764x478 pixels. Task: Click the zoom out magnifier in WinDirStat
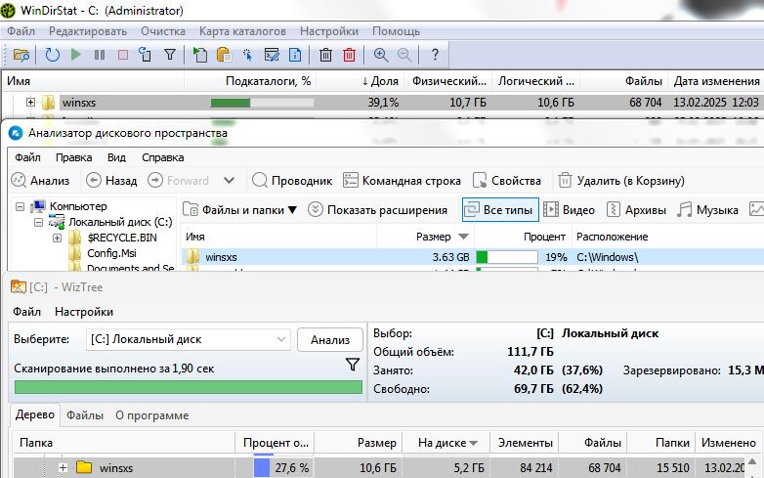404,55
